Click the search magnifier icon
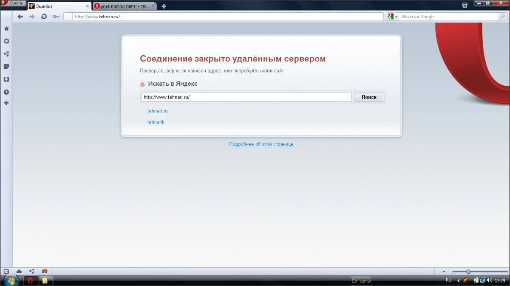510x286 pixels. tap(504, 17)
